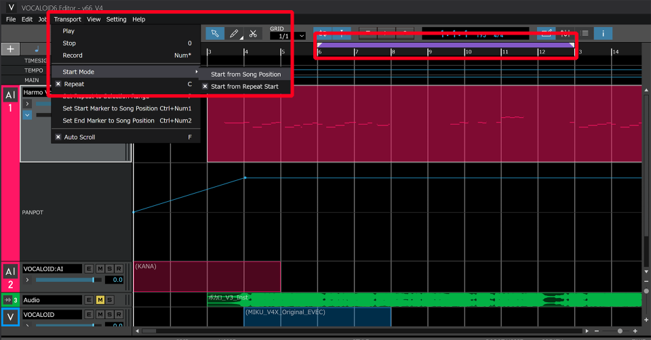The height and width of the screenshot is (340, 651).
Task: Open the File menu
Action: click(x=11, y=19)
